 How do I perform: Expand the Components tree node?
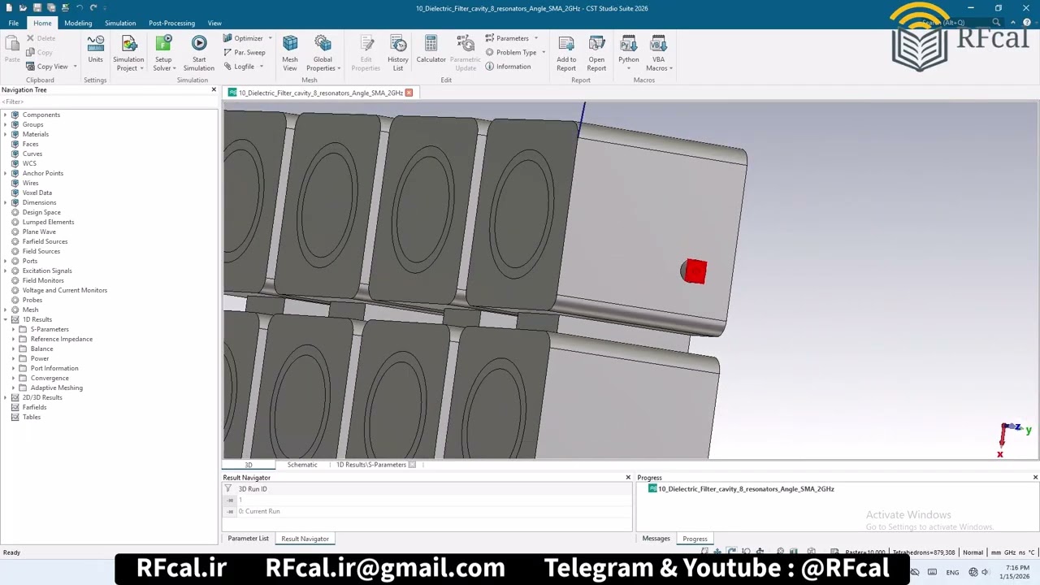click(6, 115)
